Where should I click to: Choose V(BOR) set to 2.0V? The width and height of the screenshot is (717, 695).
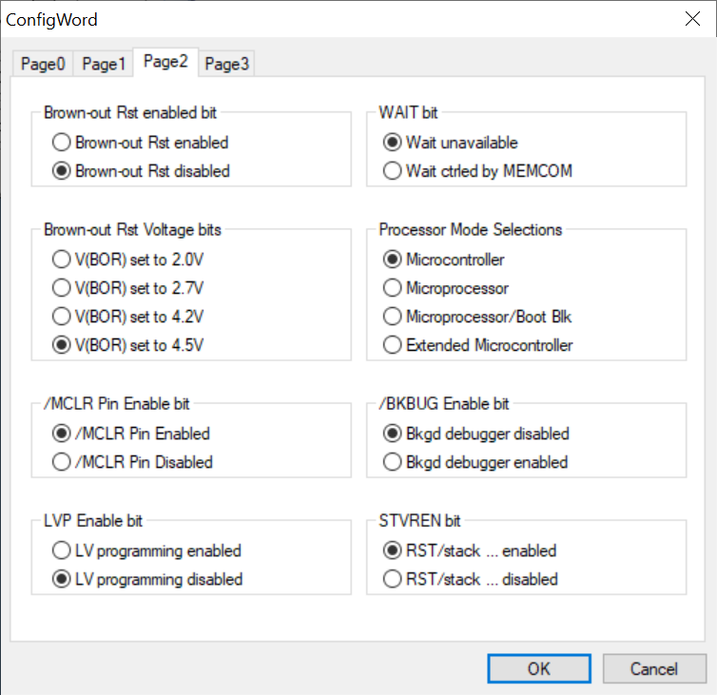[x=127, y=260]
